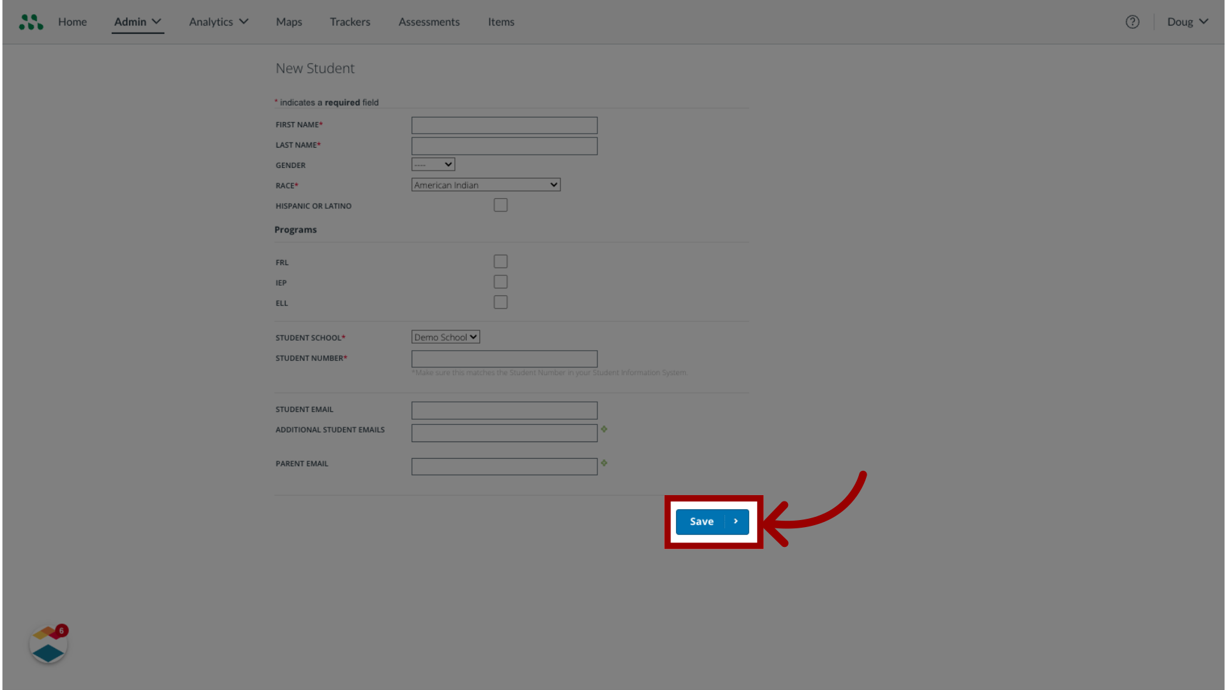Image resolution: width=1227 pixels, height=690 pixels.
Task: Go to Home in navigation bar
Action: [x=72, y=22]
